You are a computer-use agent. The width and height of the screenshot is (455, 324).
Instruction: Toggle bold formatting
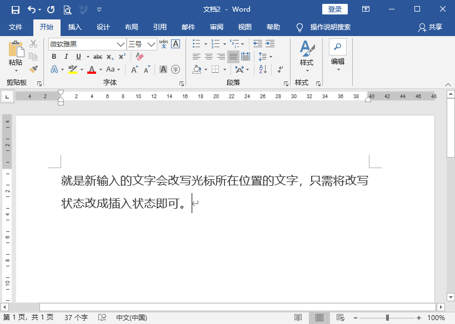point(54,57)
